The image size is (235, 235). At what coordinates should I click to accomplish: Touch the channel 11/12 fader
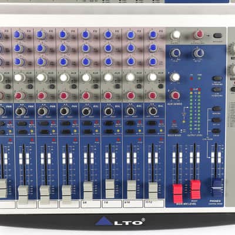(153, 191)
